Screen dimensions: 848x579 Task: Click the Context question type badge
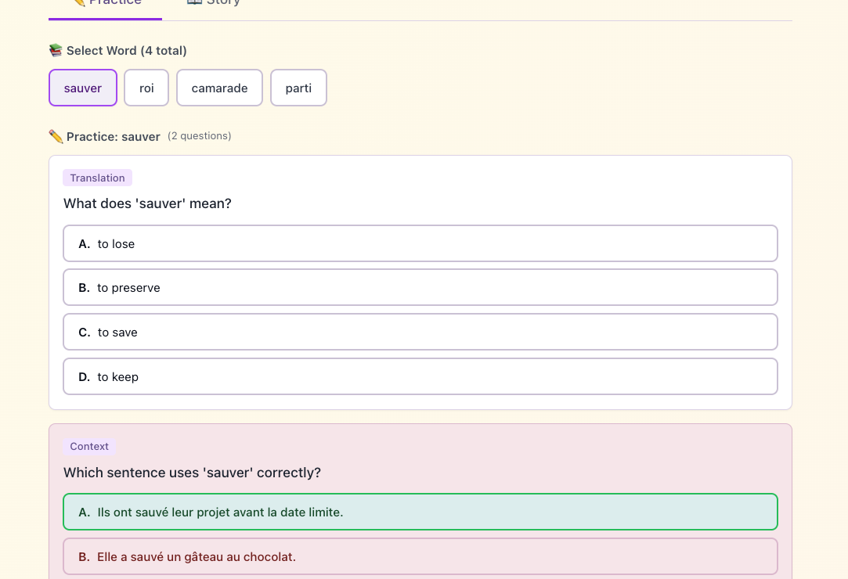tap(89, 446)
